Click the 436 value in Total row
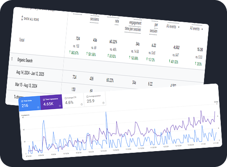This screenshot has height=167, width=227. 95,40
